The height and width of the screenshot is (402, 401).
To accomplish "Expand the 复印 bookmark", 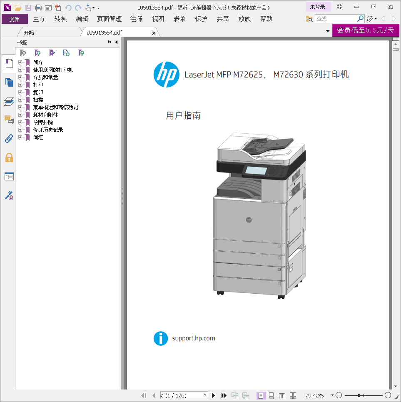I will [x=20, y=92].
